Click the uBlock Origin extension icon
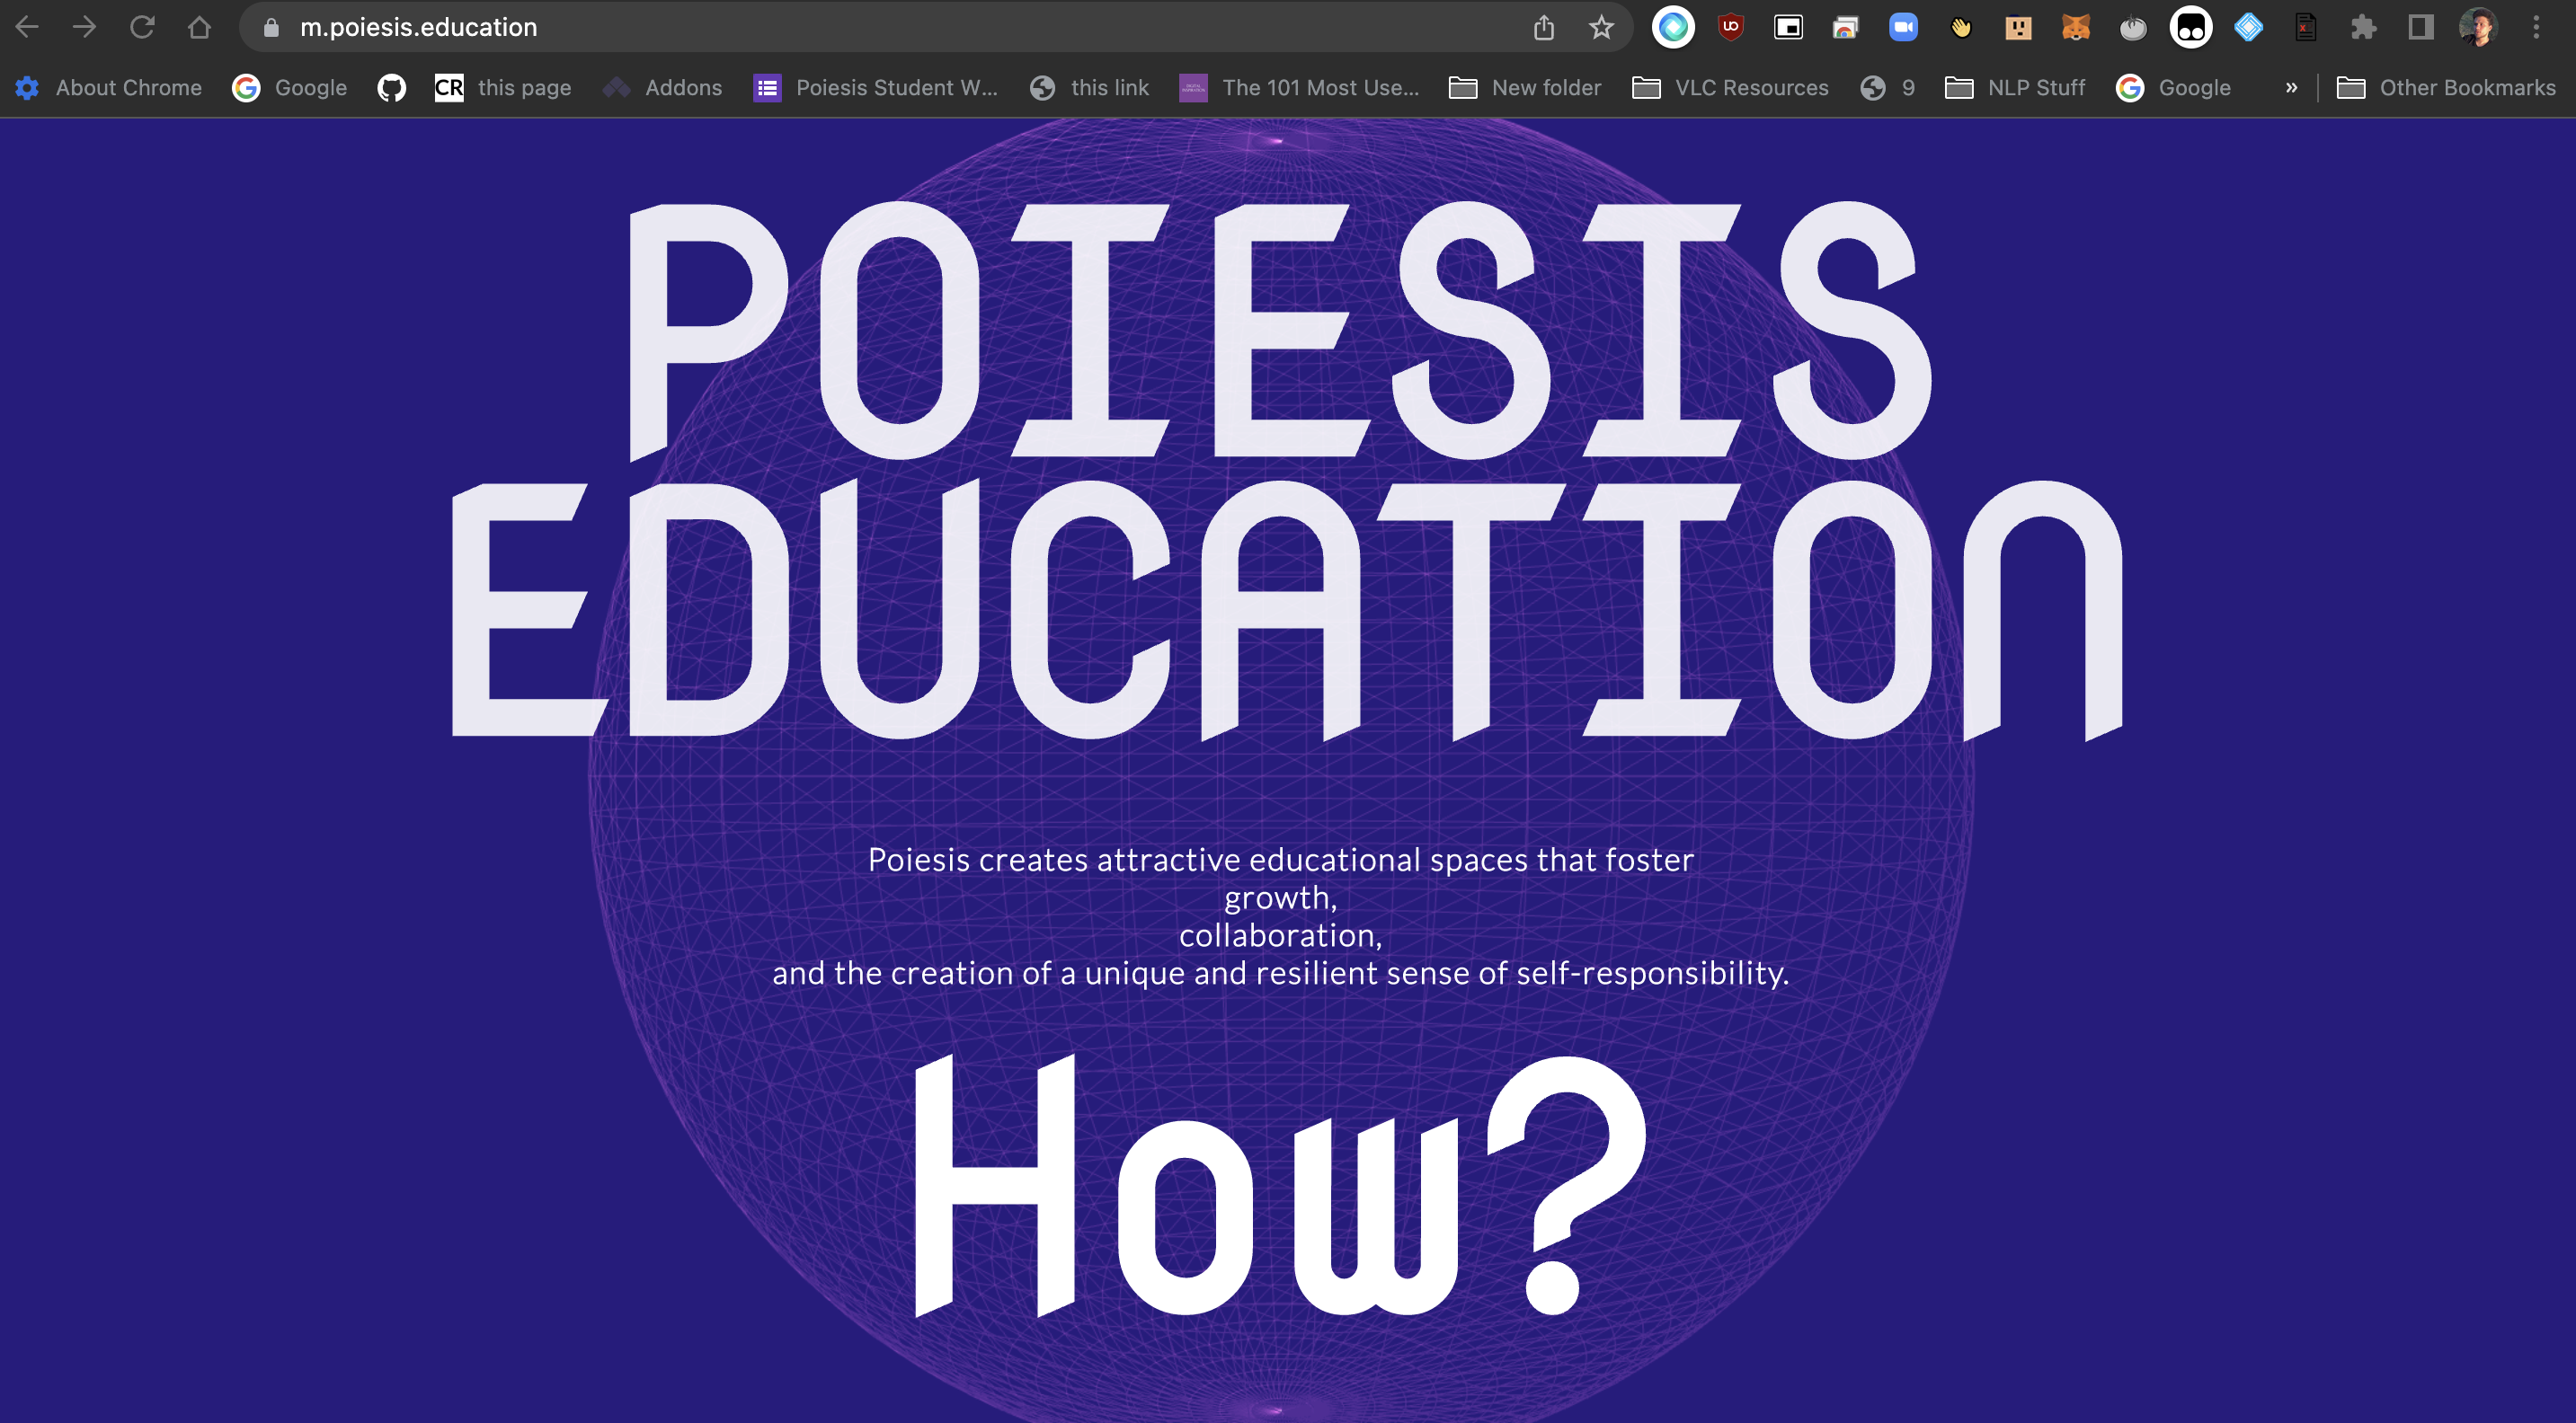2576x1423 pixels. 1730,27
